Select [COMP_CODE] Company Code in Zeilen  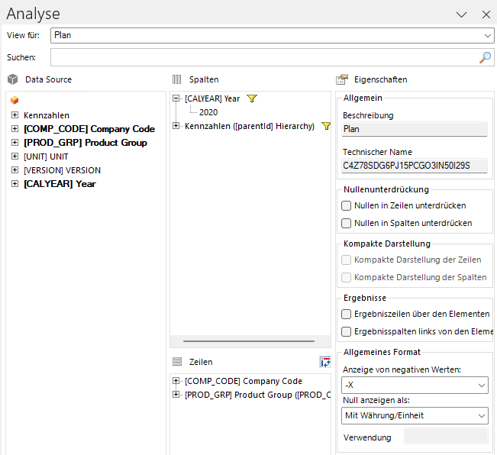(244, 381)
